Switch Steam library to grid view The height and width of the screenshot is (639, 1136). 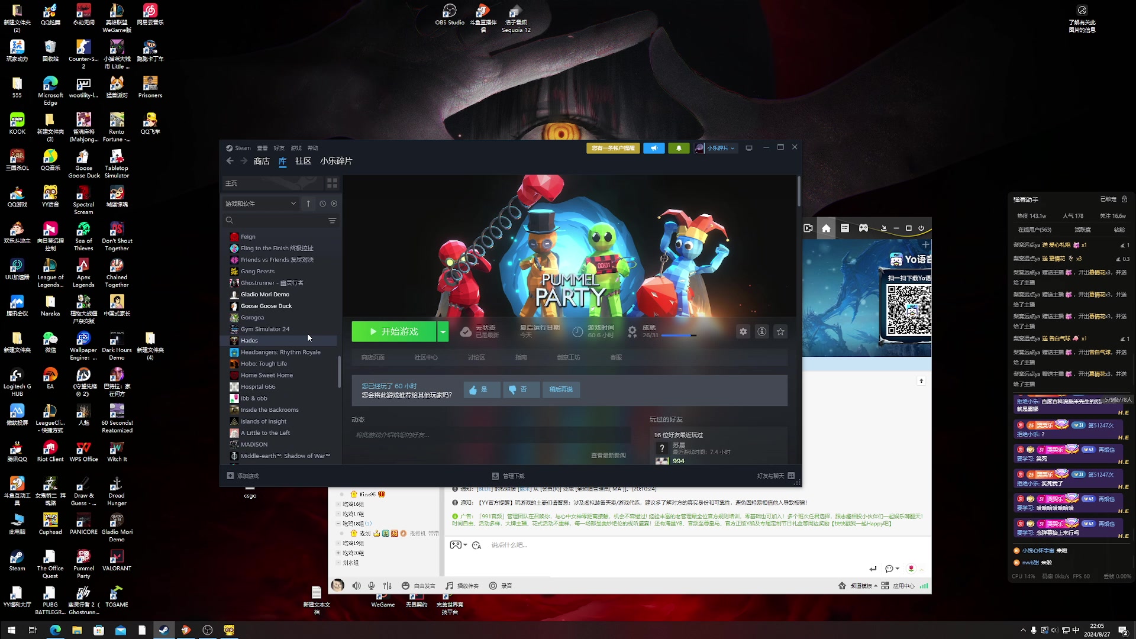(333, 183)
